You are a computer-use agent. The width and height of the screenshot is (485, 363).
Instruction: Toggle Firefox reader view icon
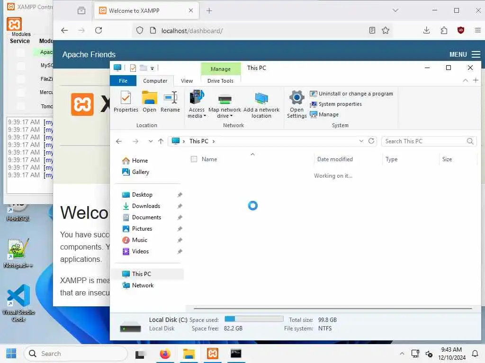372,30
